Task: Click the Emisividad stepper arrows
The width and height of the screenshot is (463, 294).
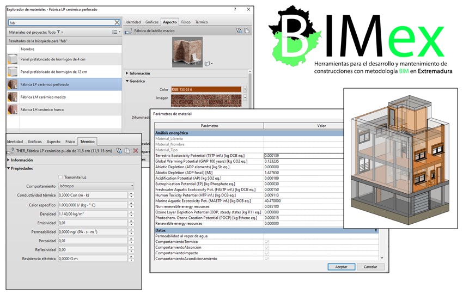Action: tap(131, 223)
